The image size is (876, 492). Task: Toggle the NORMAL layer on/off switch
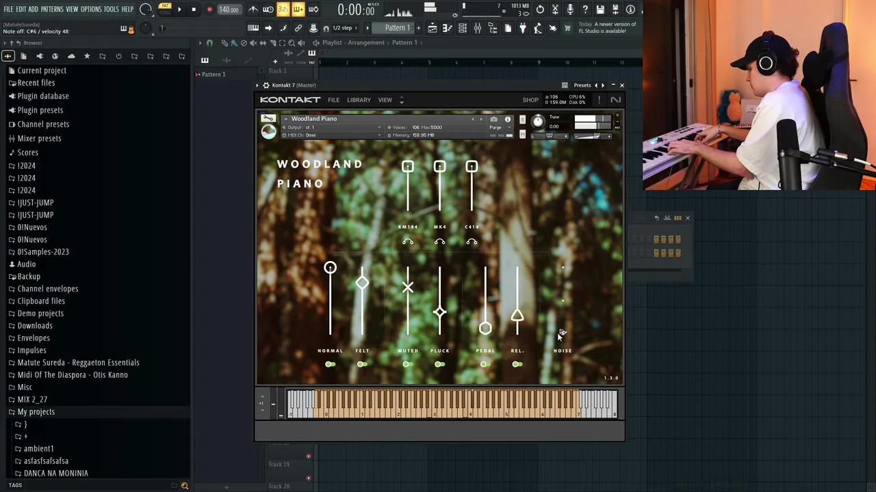pos(330,364)
